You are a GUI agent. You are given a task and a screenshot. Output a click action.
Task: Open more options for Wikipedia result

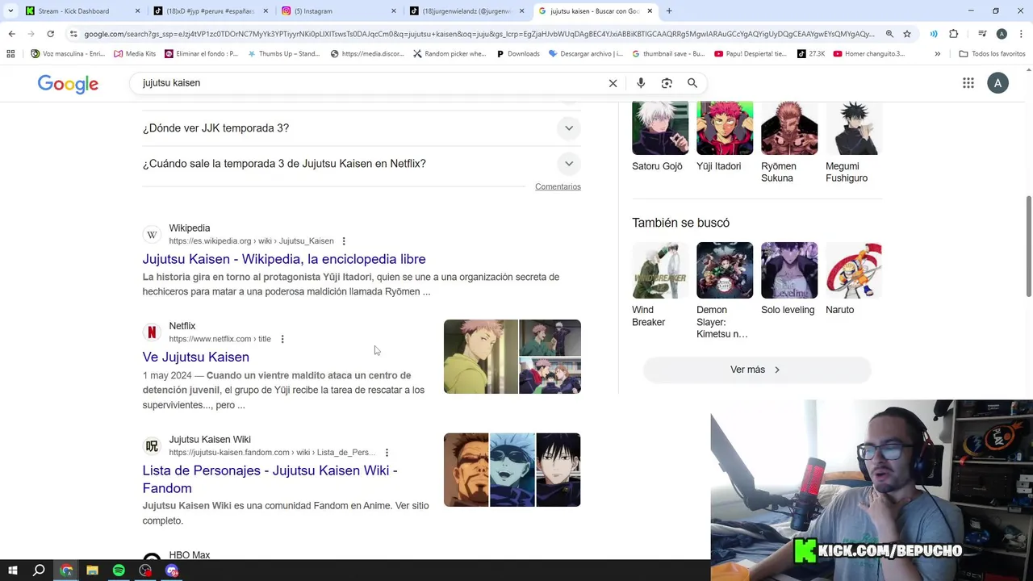[344, 241]
